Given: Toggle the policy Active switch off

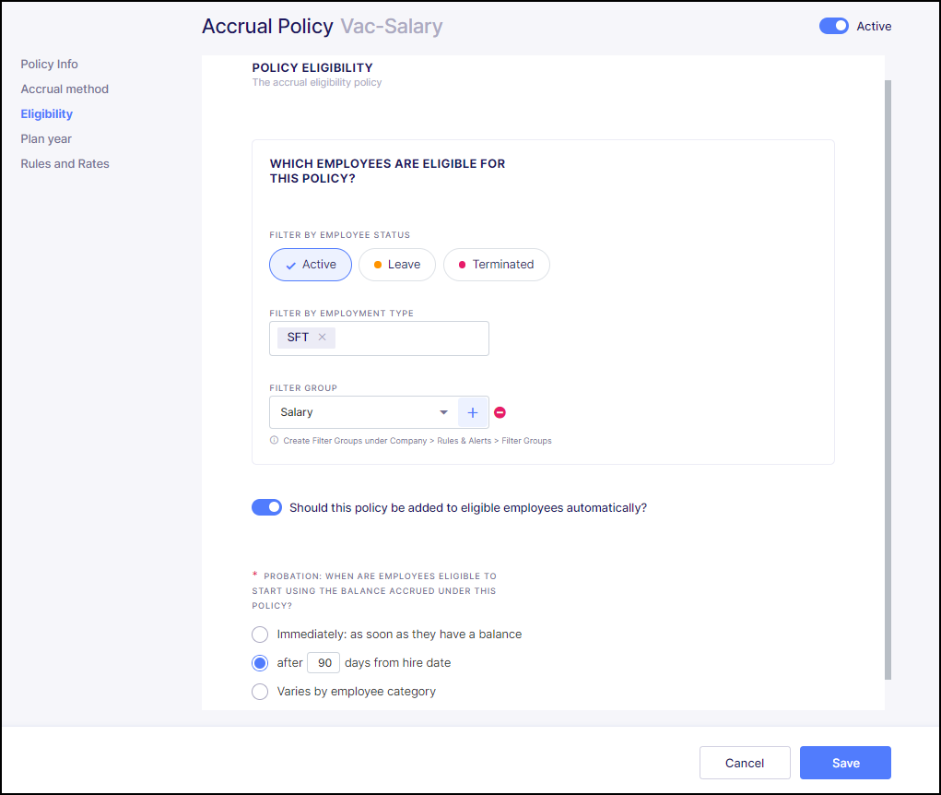Looking at the screenshot, I should 833,26.
